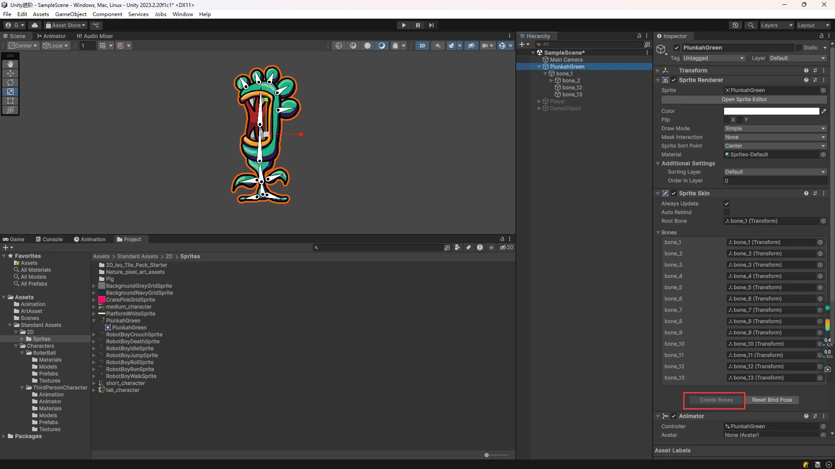Viewport: 835px width, 469px height.
Task: Open Undo History from the toolbar
Action: click(735, 25)
